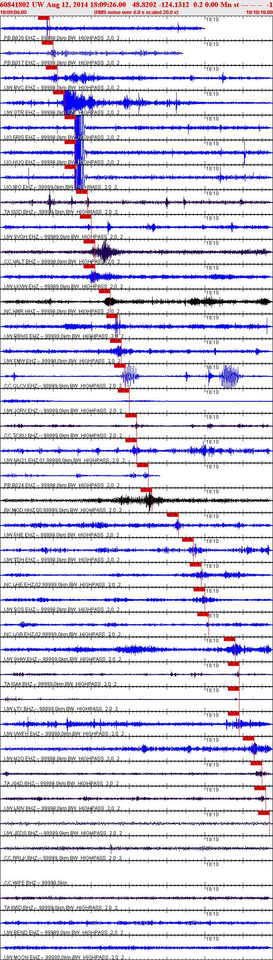The image size is (273, 960).
Task: Click the TA I03D BHZ trace label
Action: pyautogui.click(x=61, y=212)
